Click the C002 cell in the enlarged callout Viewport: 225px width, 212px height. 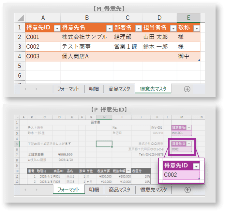(x=181, y=175)
